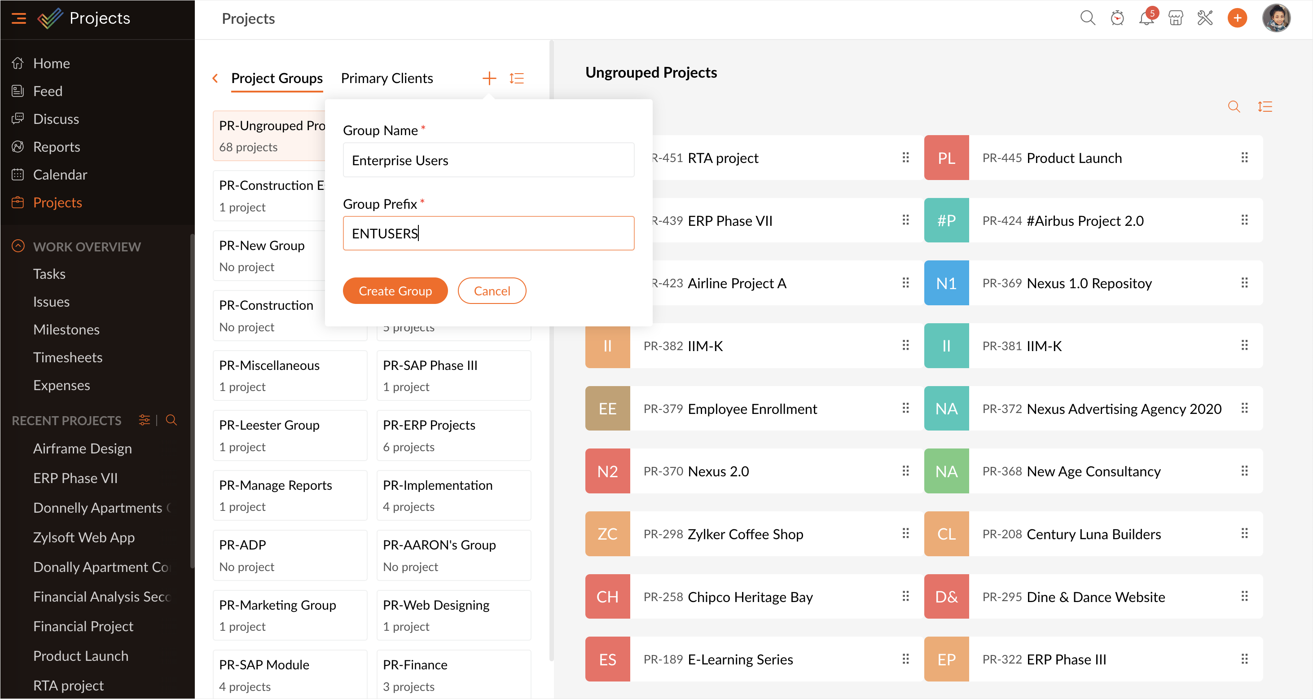Screen dimensions: 1313x699
Task: Search within Ungrouped Projects
Action: [1234, 106]
